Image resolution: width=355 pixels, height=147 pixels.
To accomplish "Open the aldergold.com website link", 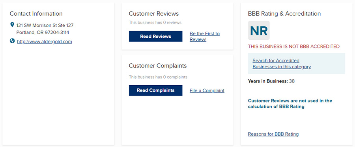I will coord(44,42).
